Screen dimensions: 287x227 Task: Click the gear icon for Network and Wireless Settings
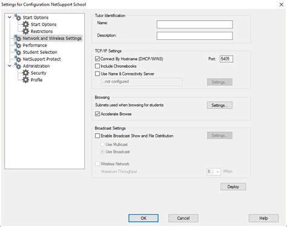click(x=18, y=38)
